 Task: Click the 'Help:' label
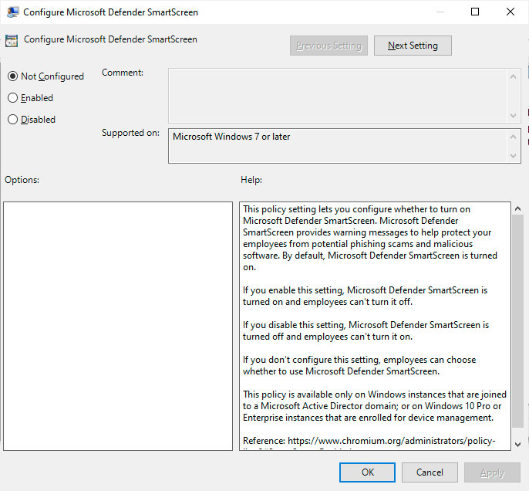click(251, 180)
